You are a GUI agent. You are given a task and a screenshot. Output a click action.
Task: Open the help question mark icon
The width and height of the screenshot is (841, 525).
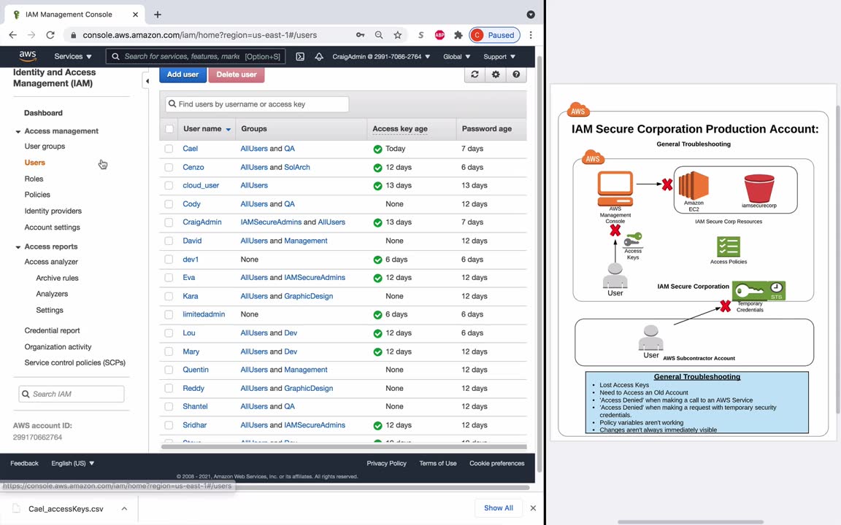516,74
